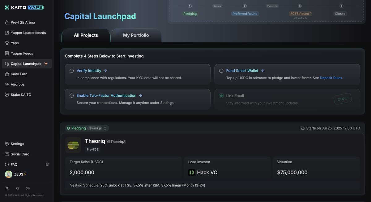
Task: Click the Kaito Yaps logo
Action: (24, 7)
